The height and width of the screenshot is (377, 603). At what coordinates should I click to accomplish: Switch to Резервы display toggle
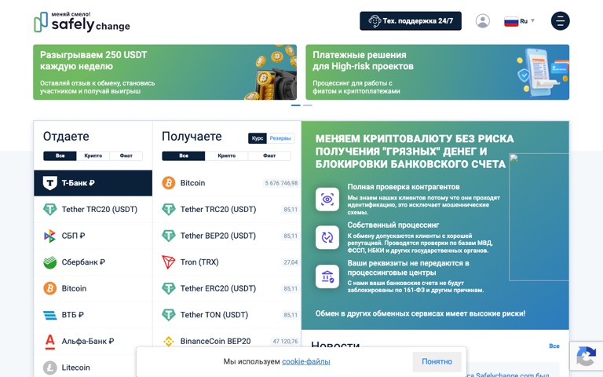pos(280,138)
